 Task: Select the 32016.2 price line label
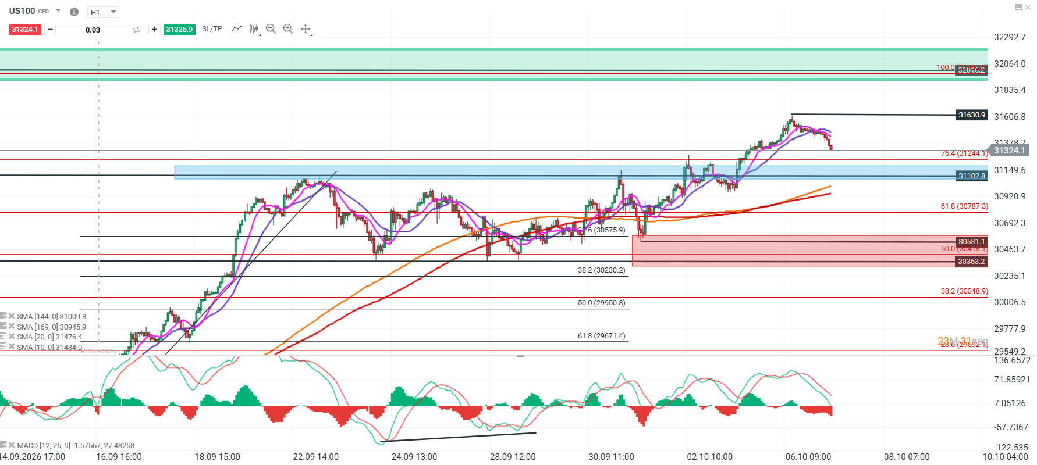click(x=972, y=70)
